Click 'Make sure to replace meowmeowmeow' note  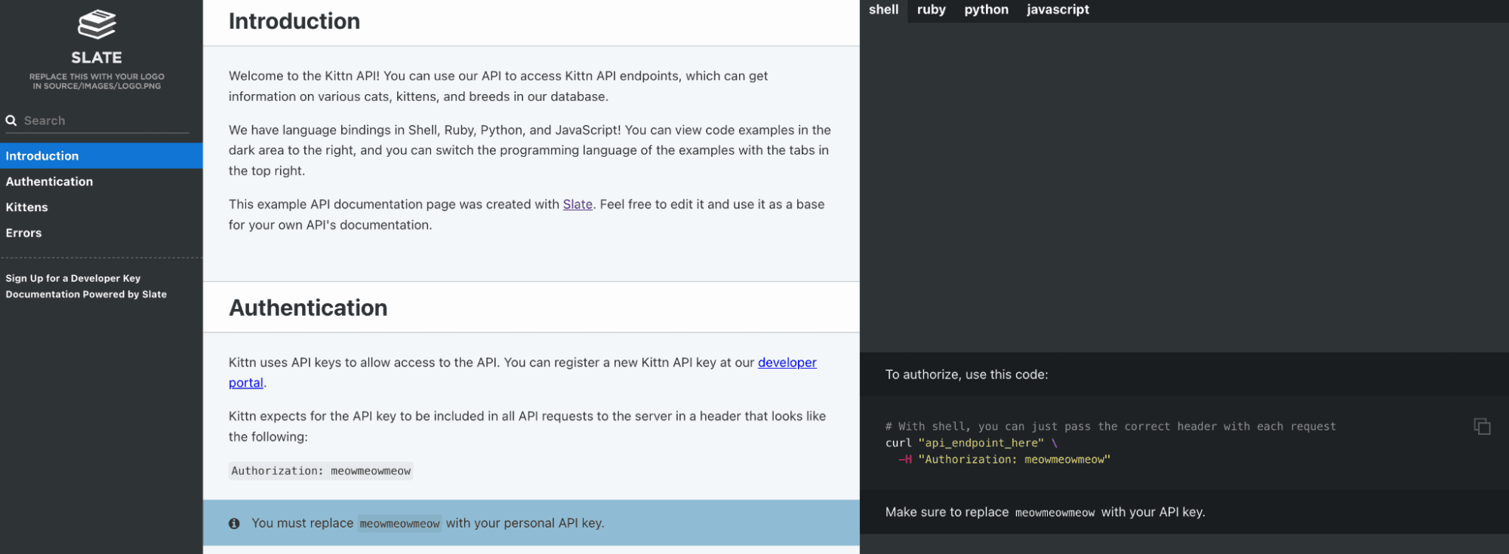click(x=1045, y=513)
